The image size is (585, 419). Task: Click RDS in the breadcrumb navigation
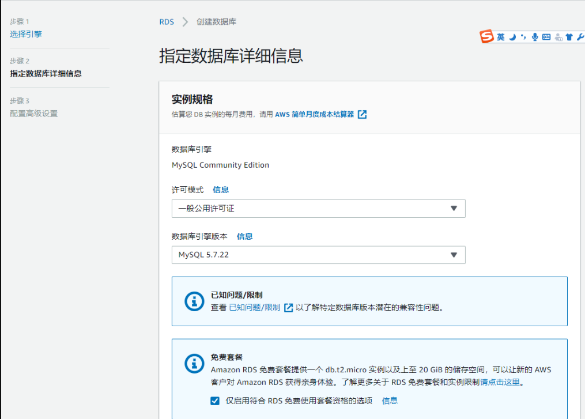pyautogui.click(x=166, y=21)
